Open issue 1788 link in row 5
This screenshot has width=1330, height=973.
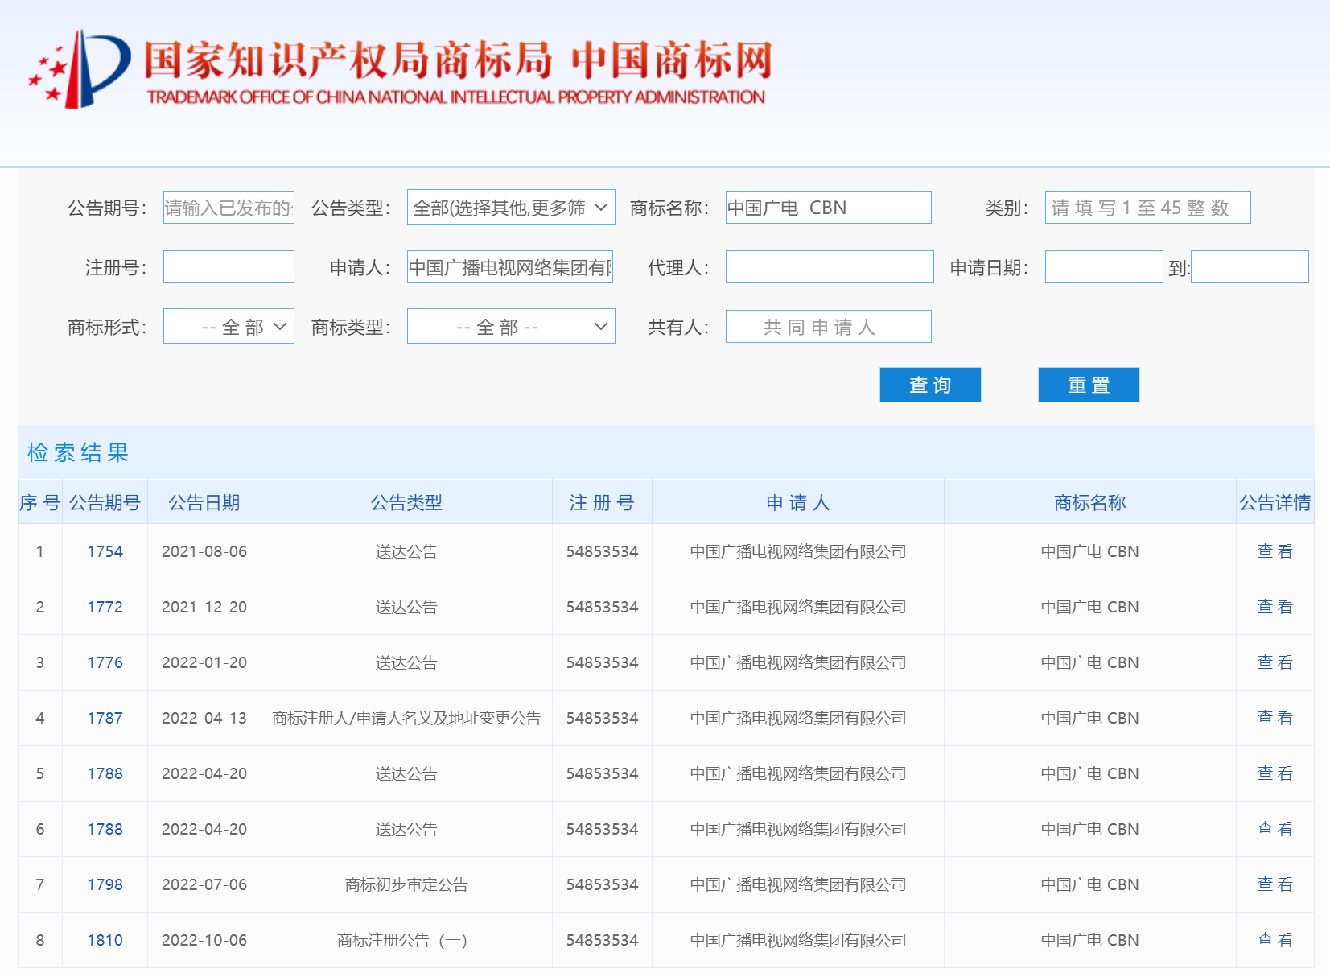pyautogui.click(x=105, y=773)
